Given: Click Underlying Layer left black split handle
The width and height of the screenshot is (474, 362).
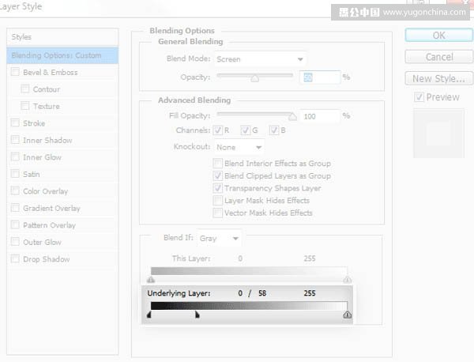Looking at the screenshot, I should (x=149, y=315).
